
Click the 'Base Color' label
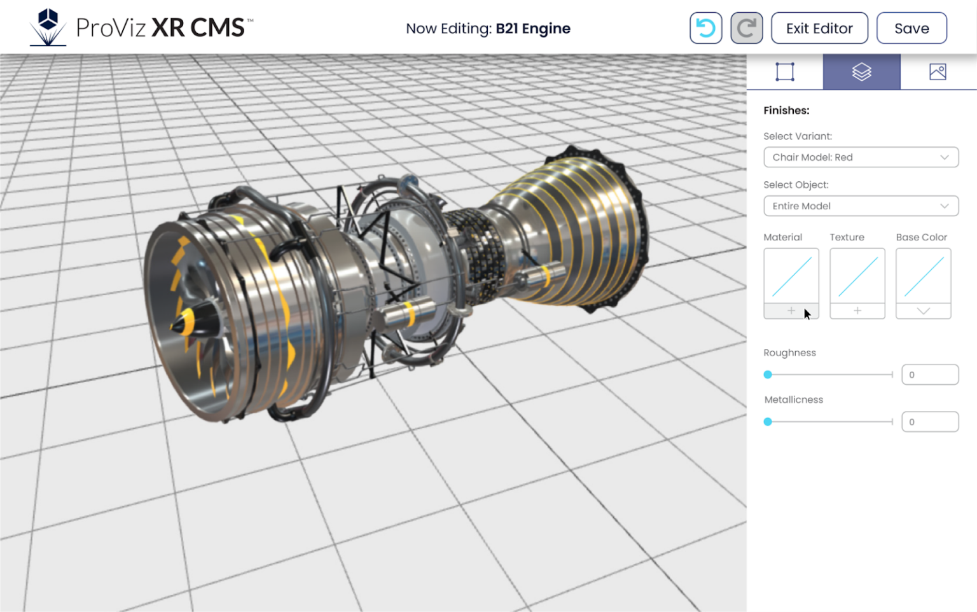tap(922, 237)
